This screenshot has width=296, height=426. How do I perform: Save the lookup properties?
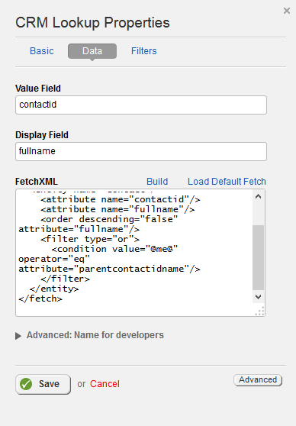[43, 384]
